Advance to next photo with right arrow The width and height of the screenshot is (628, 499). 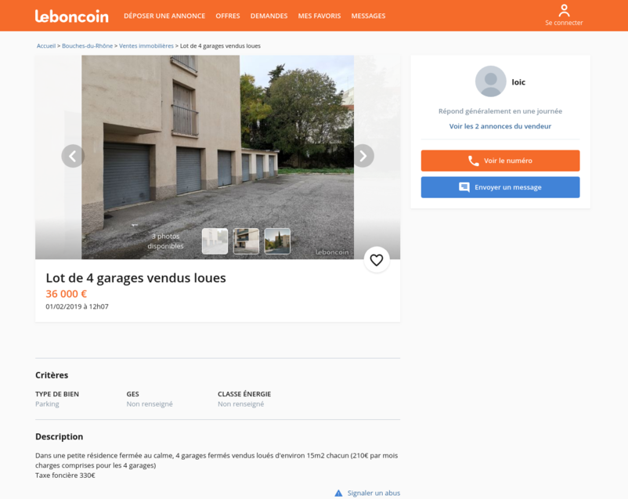(x=363, y=156)
